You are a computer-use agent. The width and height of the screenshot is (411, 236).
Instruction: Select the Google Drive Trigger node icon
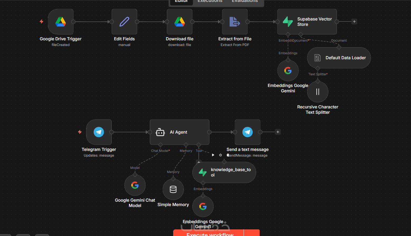click(61, 22)
